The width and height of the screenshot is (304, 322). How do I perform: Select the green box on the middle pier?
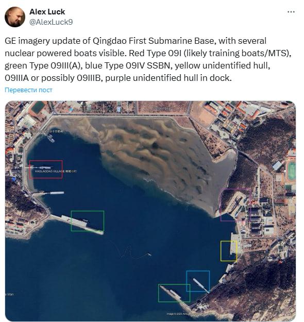click(88, 221)
